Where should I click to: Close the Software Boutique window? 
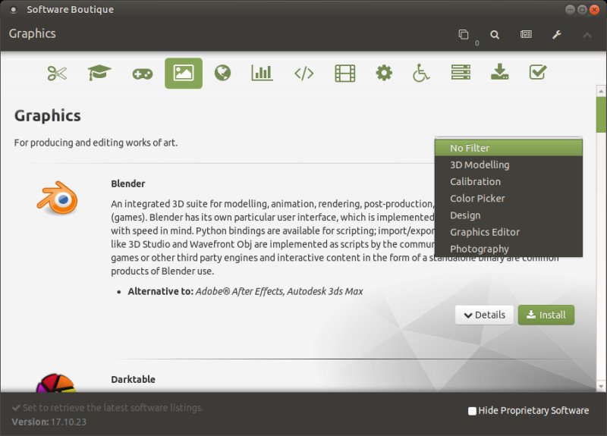[594, 10]
